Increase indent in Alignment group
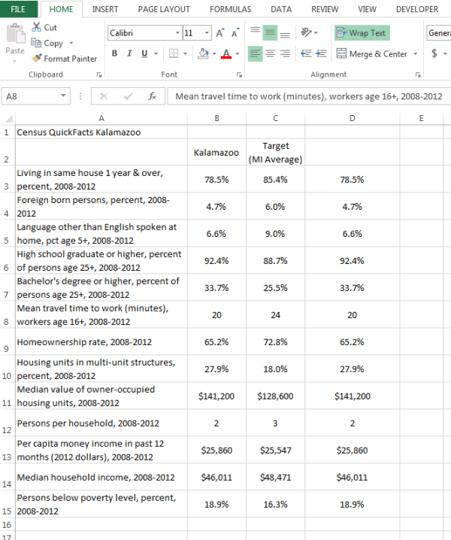 tap(321, 53)
